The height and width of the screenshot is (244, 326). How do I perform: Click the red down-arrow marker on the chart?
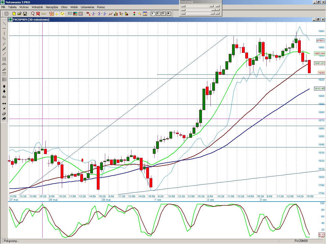tap(82, 160)
